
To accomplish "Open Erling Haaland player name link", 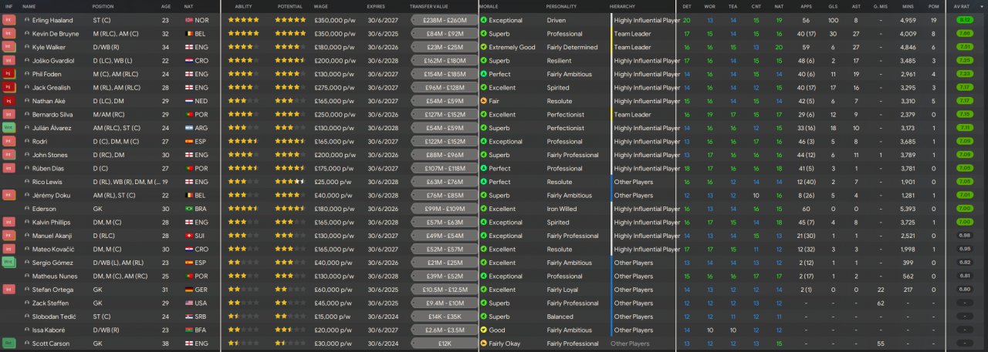I will (x=54, y=20).
